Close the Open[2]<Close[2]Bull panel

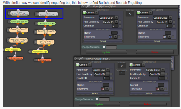point(83,6)
